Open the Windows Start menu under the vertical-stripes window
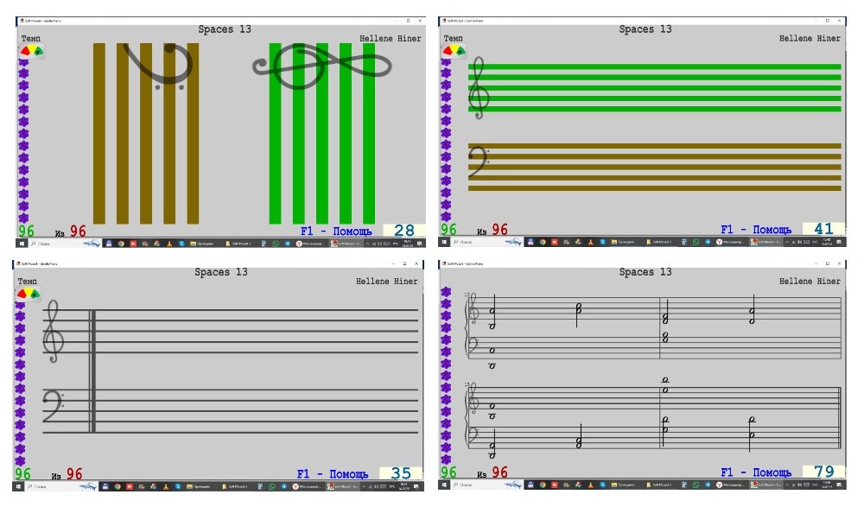Viewport: 864px width, 507px height. click(x=22, y=243)
